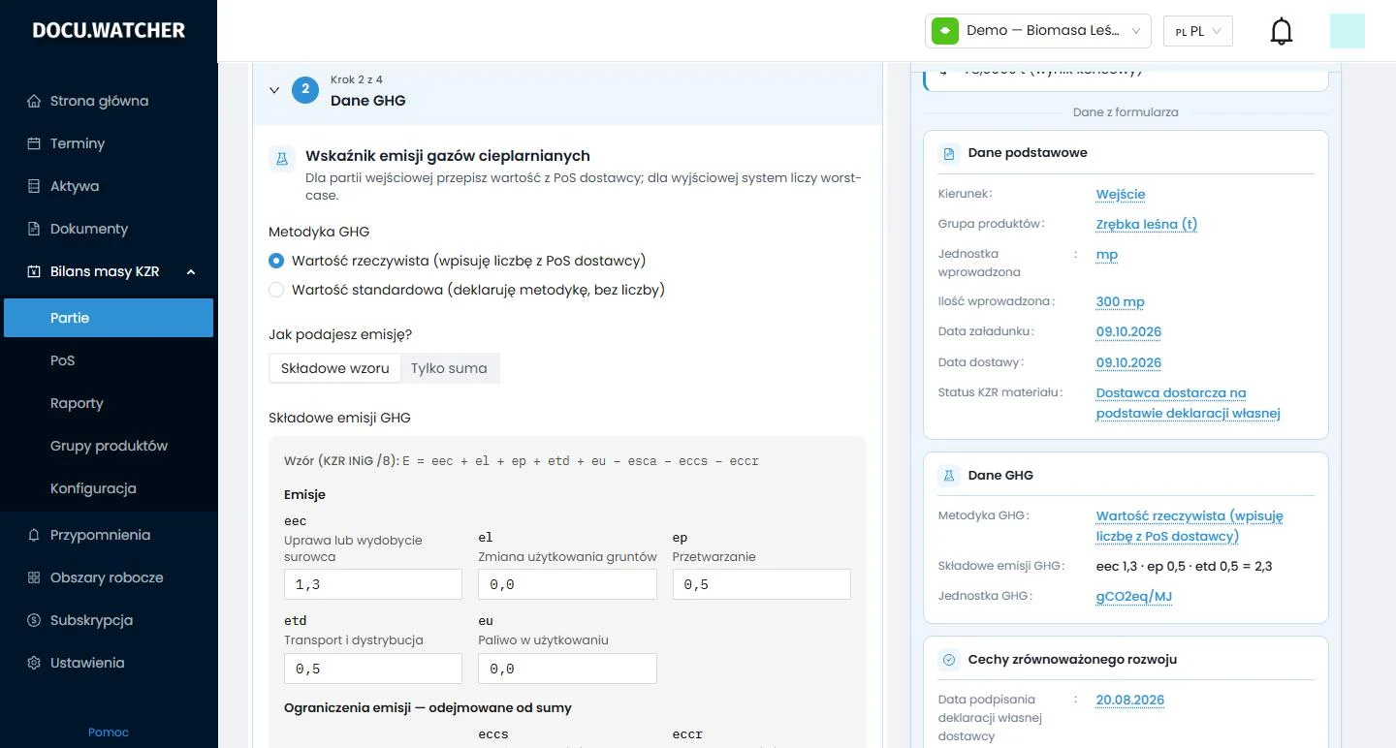Click the step 2 number badge
Image resolution: width=1396 pixels, height=748 pixels.
click(305, 90)
